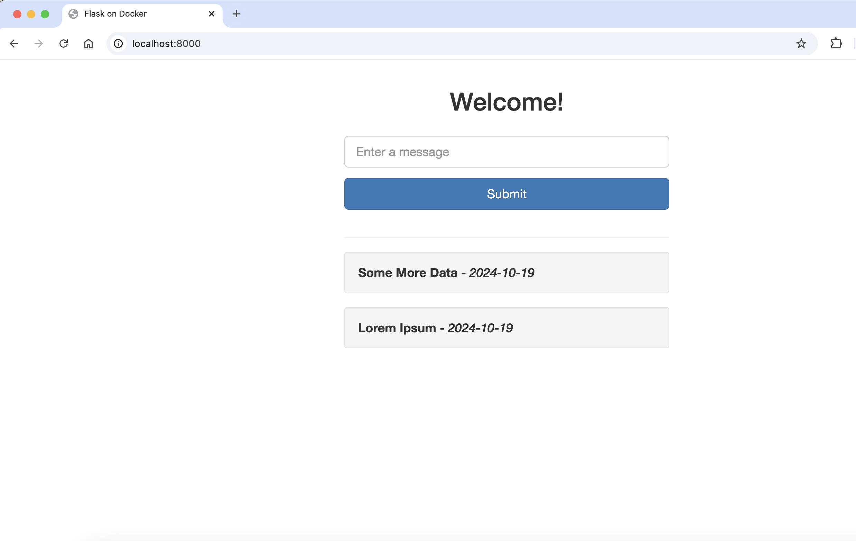Click the Some More Data entry card

(506, 273)
